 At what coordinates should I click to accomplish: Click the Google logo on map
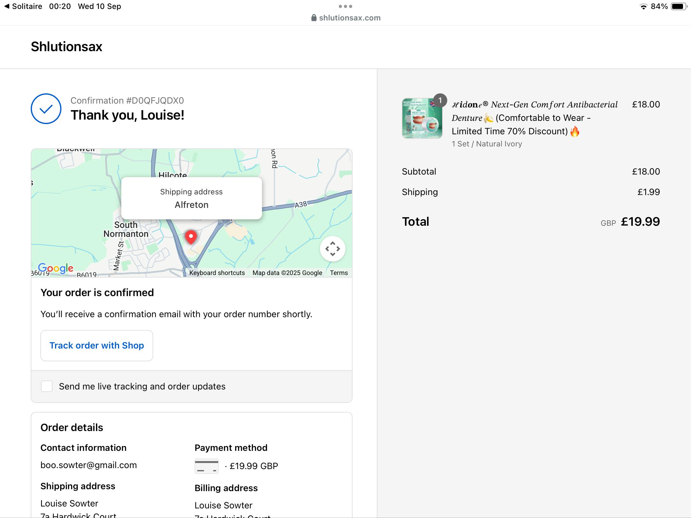pos(56,268)
